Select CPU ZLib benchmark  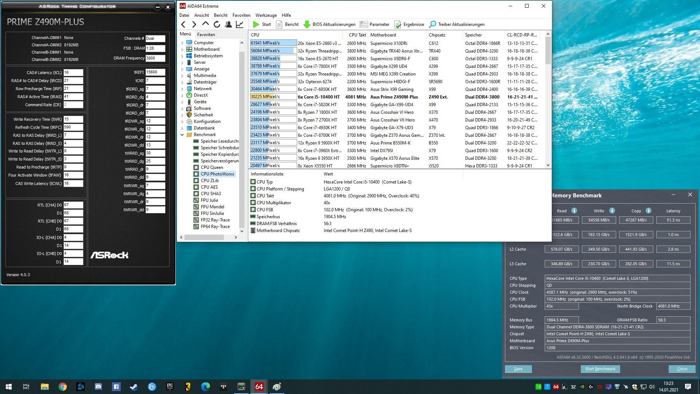click(x=210, y=181)
